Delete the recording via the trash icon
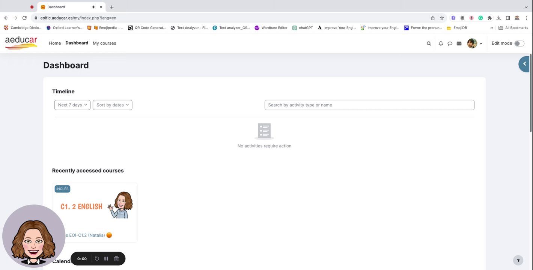 (x=116, y=259)
